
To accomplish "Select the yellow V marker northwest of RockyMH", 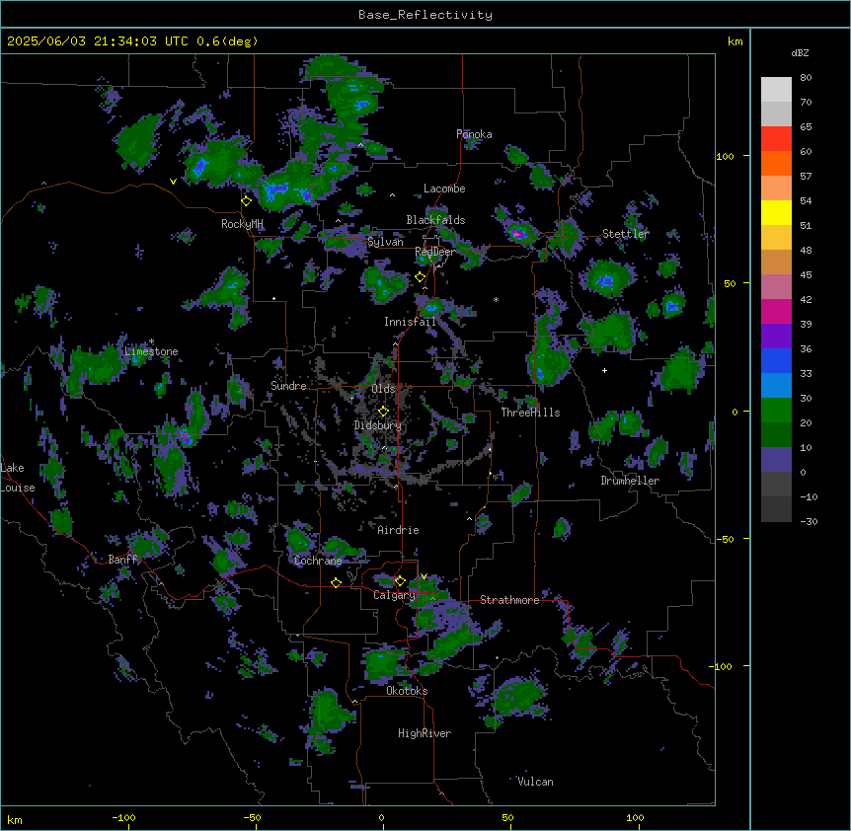I will tap(173, 182).
